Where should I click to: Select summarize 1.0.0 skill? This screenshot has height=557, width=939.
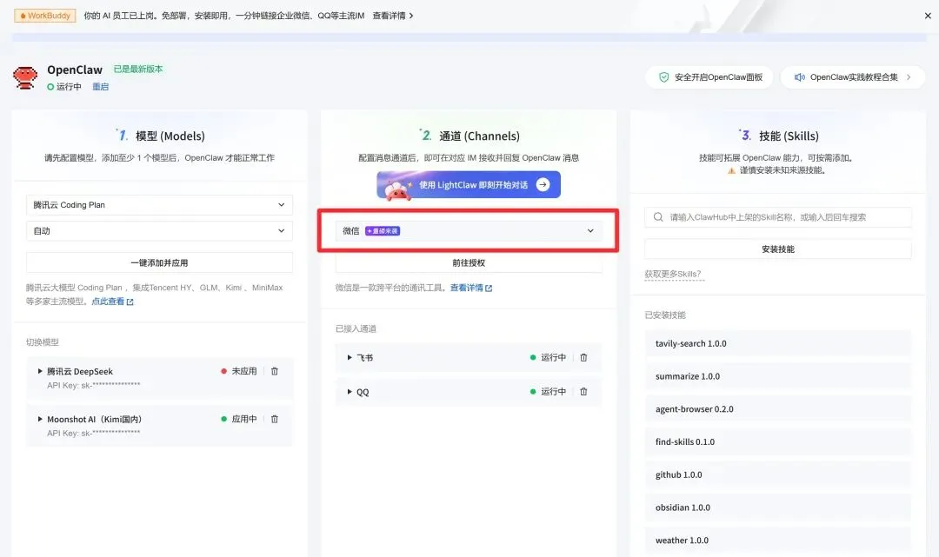point(778,377)
